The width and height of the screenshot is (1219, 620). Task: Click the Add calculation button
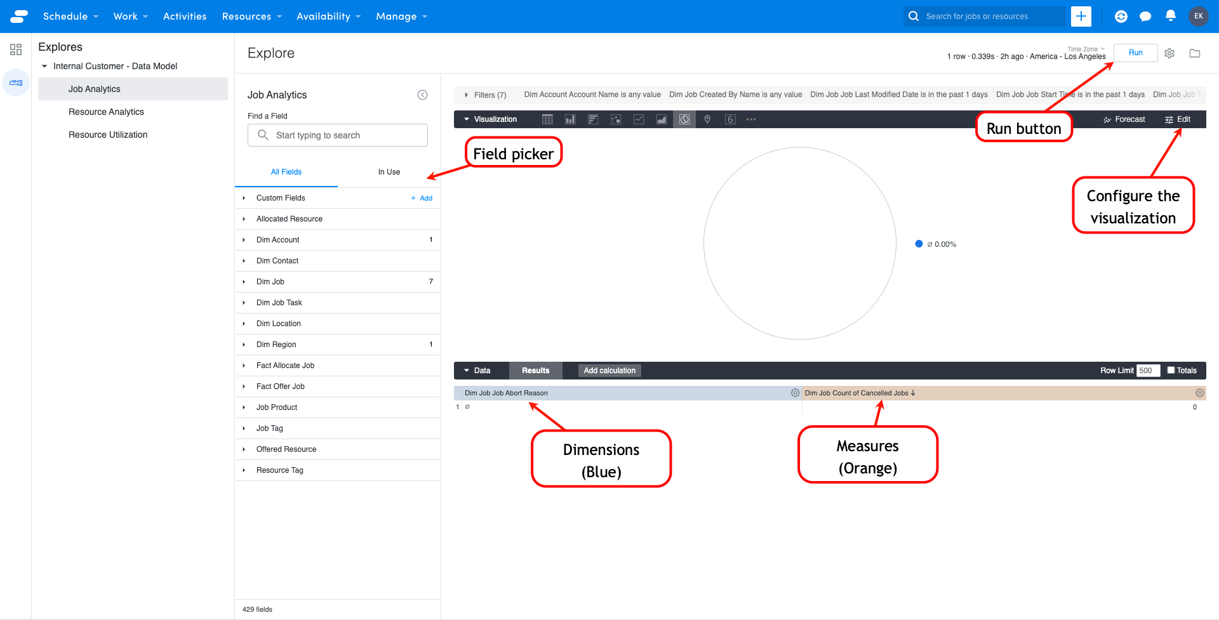pyautogui.click(x=609, y=371)
